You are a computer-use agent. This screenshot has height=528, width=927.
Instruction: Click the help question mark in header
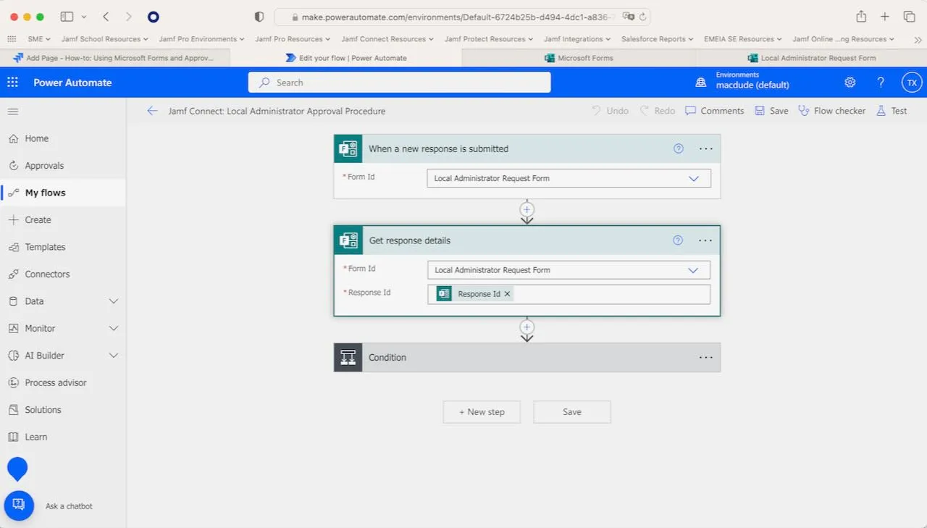(x=881, y=83)
